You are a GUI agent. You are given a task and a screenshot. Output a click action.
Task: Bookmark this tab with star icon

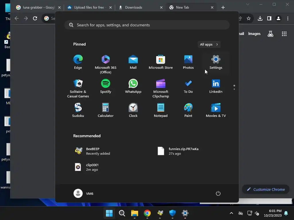pos(248,18)
